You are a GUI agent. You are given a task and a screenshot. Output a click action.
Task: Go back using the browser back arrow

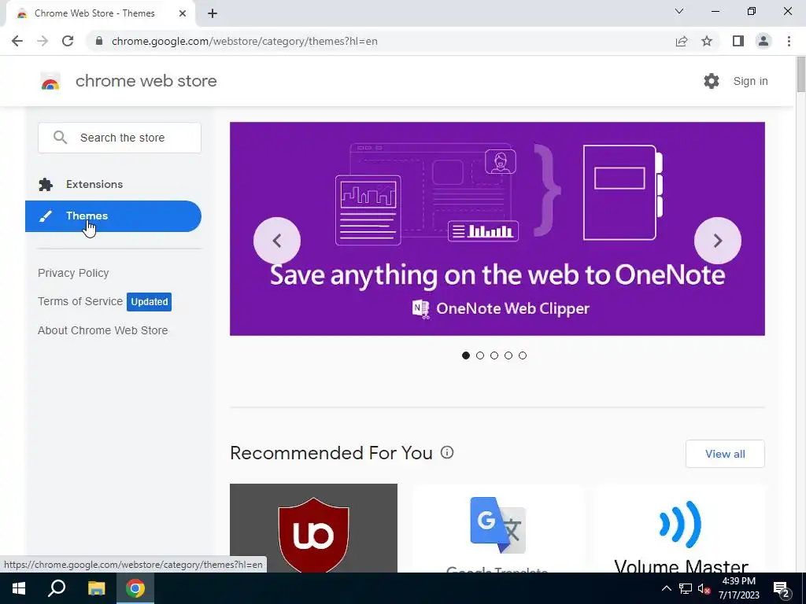(17, 41)
